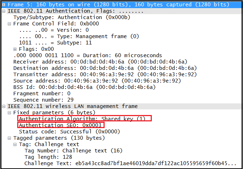Select Status code: Successful row
The width and height of the screenshot is (243, 169).
coord(70,132)
